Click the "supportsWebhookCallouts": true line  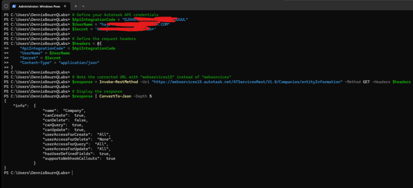[79, 159]
